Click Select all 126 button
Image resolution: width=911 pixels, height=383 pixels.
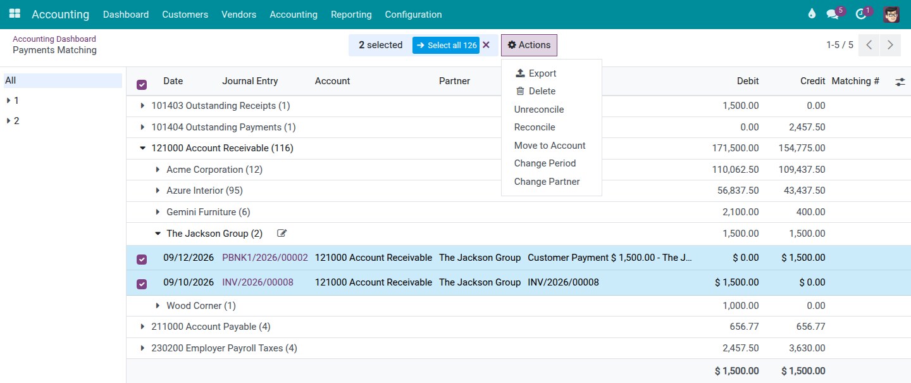pyautogui.click(x=446, y=45)
